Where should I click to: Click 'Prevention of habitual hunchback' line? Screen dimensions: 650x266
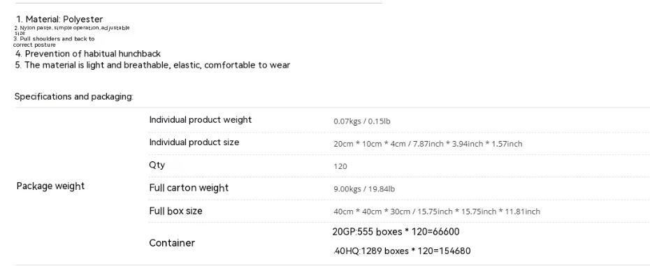point(88,54)
